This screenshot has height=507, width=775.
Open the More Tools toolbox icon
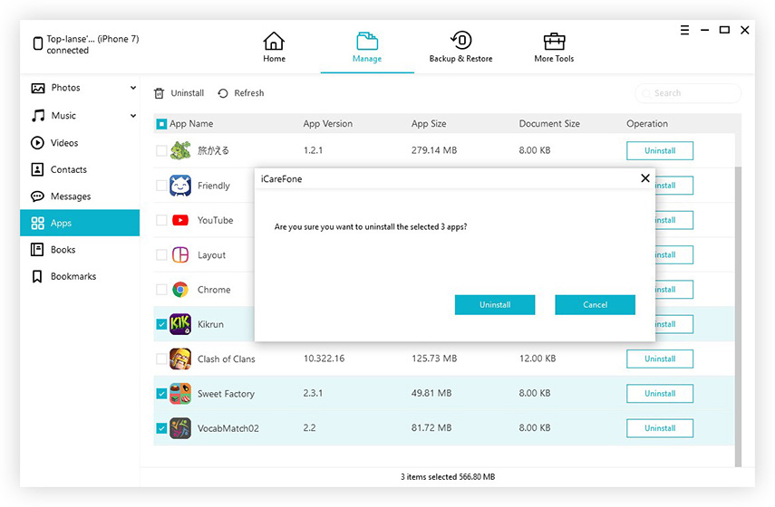coord(554,42)
